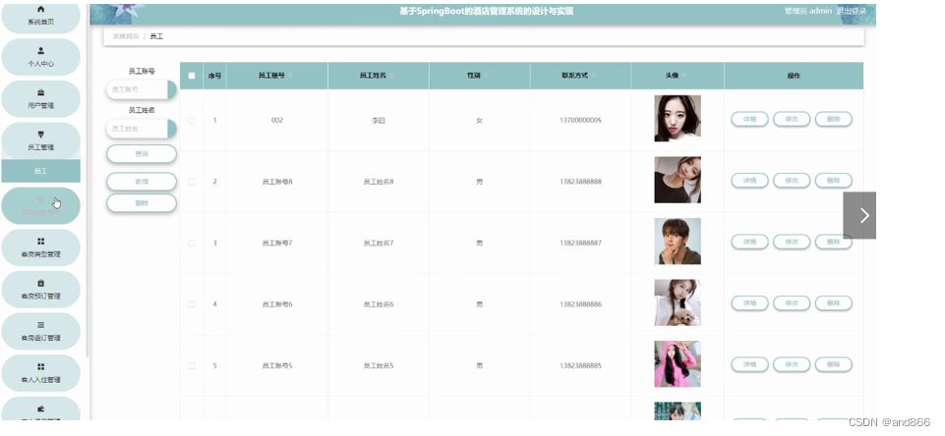The width and height of the screenshot is (945, 436).
Task: Click 删除 for employee 002
Action: coord(834,119)
